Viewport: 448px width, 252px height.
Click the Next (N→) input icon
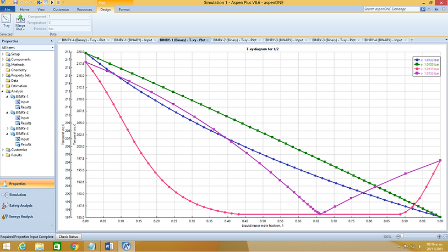tap(40, 2)
